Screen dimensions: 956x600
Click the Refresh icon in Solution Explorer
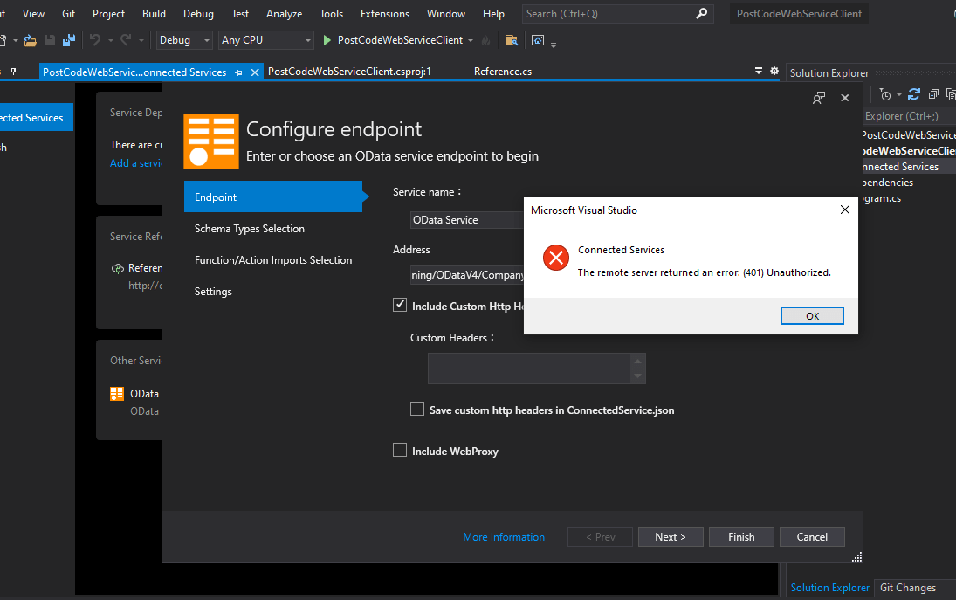(x=914, y=94)
